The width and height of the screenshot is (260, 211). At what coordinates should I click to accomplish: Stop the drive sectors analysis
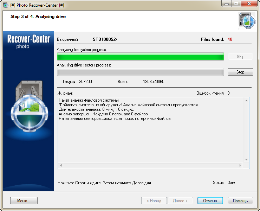(x=240, y=72)
